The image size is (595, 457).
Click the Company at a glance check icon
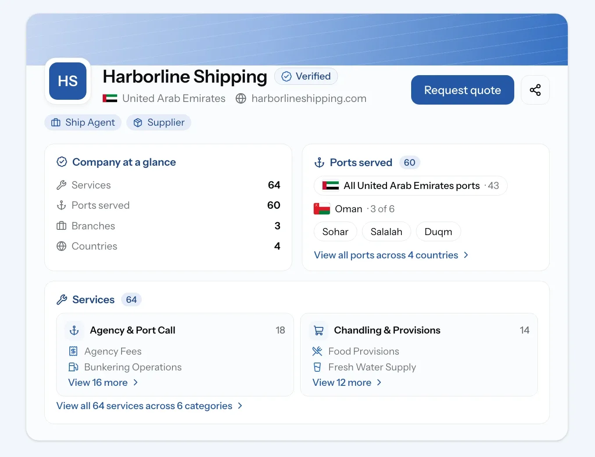coord(62,162)
